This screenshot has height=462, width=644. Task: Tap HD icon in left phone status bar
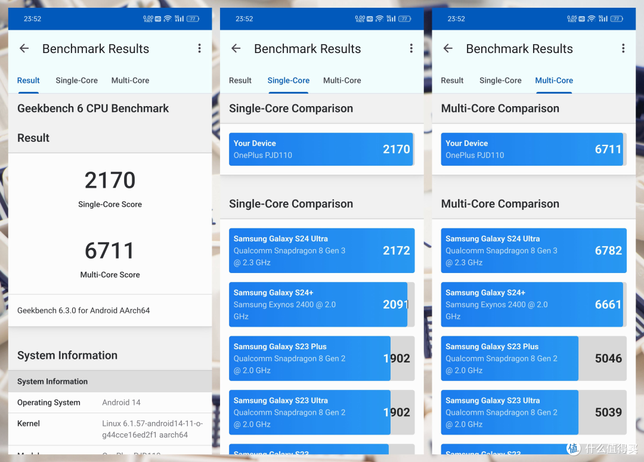click(157, 19)
